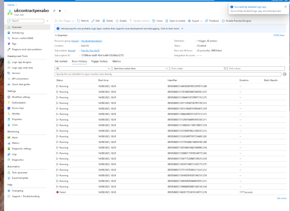Open running run ending CU00
Screen dimensions: 290x211
pyautogui.click(x=170, y=86)
